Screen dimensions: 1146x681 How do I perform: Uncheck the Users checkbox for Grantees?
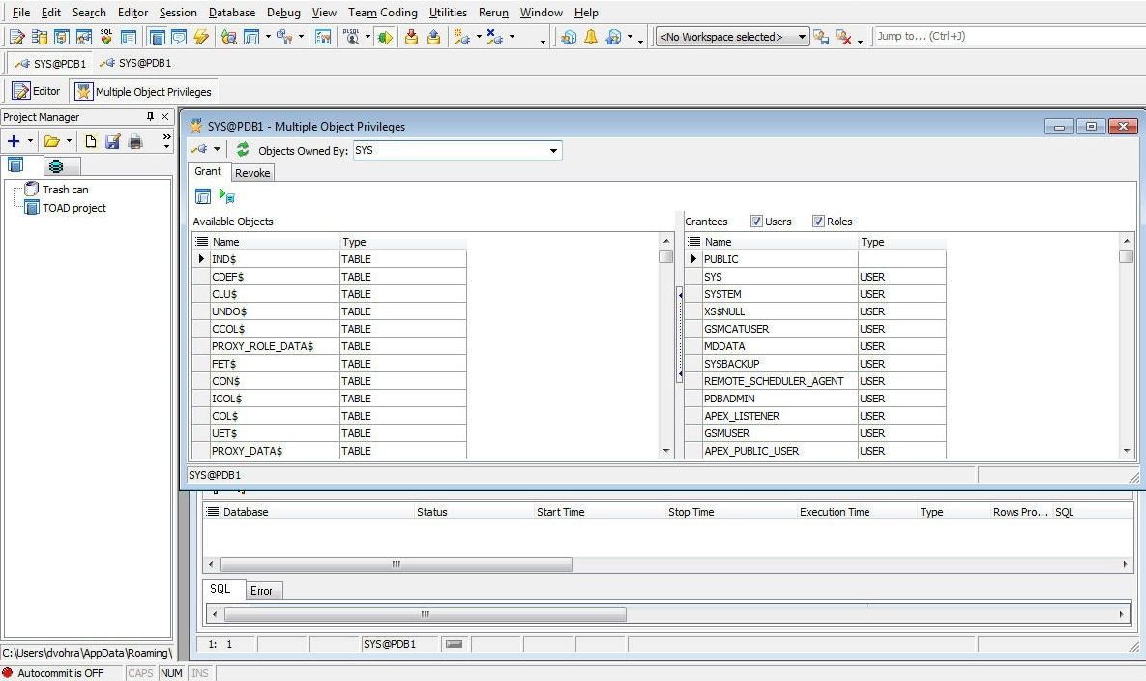756,222
